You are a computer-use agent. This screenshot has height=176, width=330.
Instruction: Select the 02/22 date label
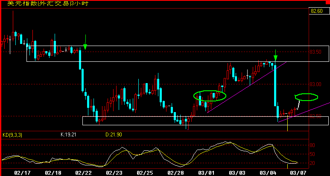84,173
